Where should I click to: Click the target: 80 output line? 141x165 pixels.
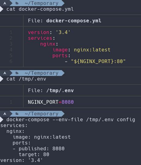[x=34, y=154]
